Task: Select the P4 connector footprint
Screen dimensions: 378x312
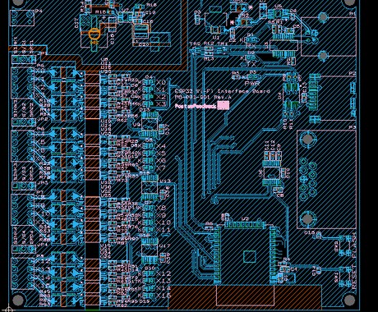Action: tap(22, 18)
